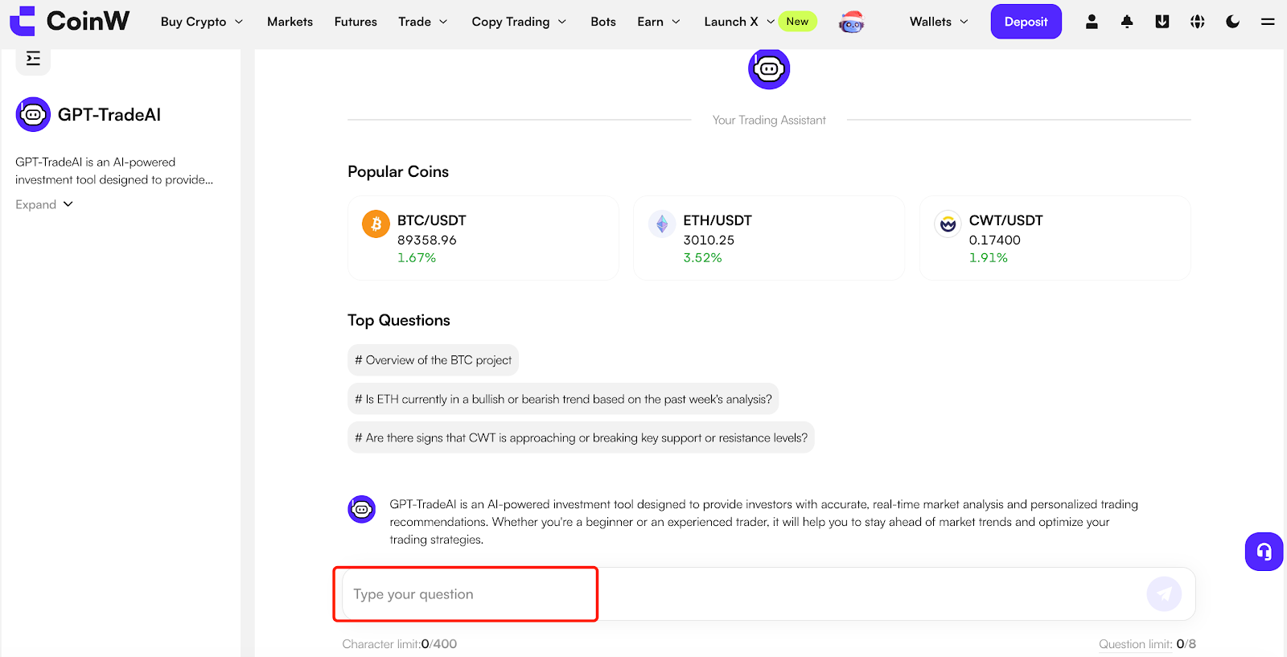Screen dimensions: 1287x657
Task: Open the notifications bell
Action: point(1127,22)
